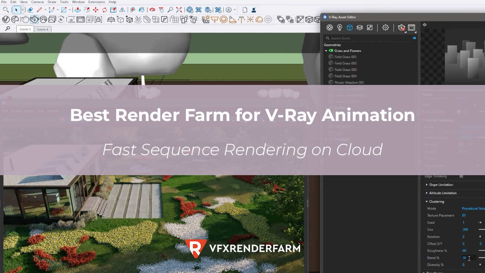
Task: Open Line tool dropdown arrow
Action: tap(45, 10)
